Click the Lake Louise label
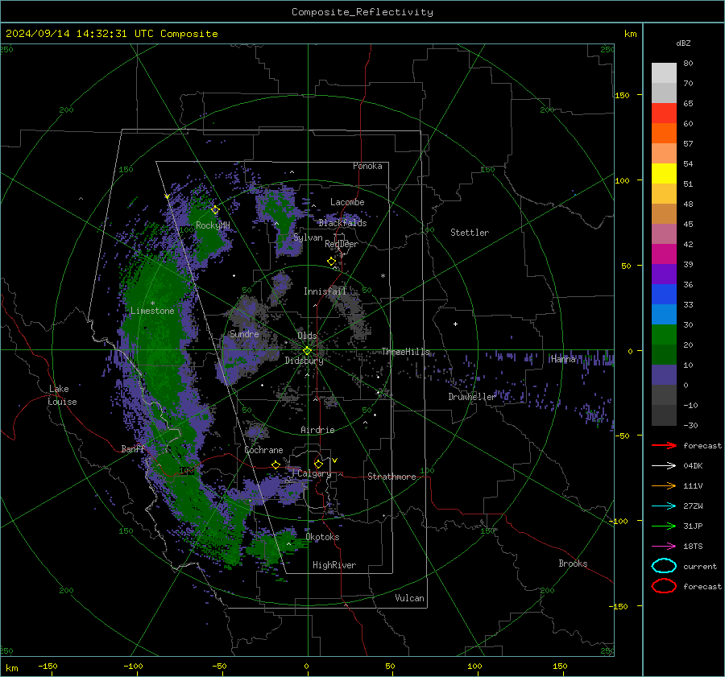Viewport: 725px width, 677px height. [62, 395]
